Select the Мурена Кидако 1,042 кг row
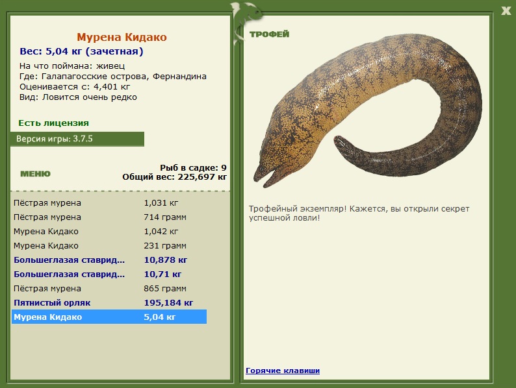 click(109, 232)
